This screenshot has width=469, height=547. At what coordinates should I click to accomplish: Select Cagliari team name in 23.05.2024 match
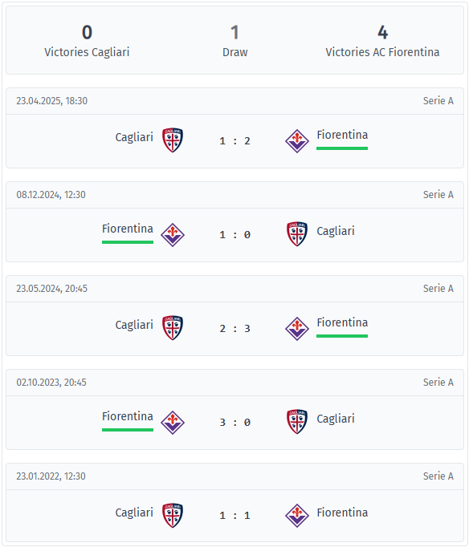coord(134,325)
